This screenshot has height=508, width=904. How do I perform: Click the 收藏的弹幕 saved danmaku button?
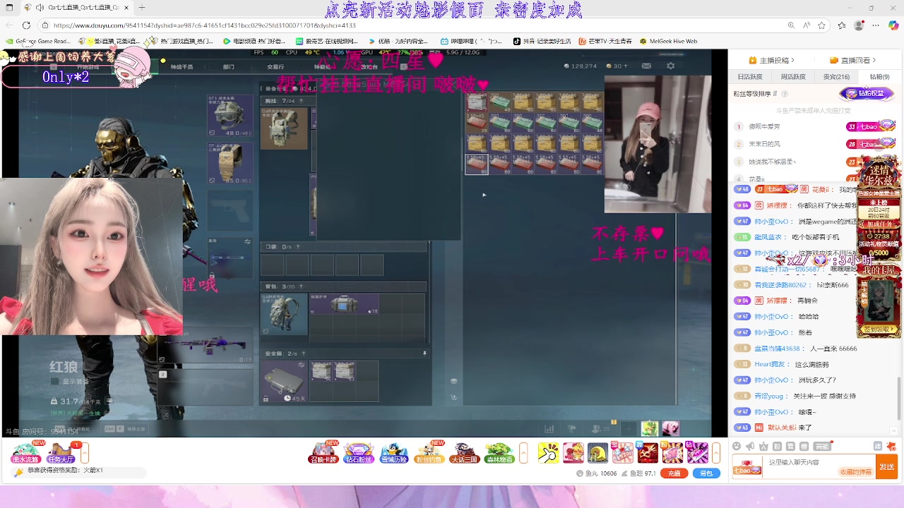click(855, 472)
